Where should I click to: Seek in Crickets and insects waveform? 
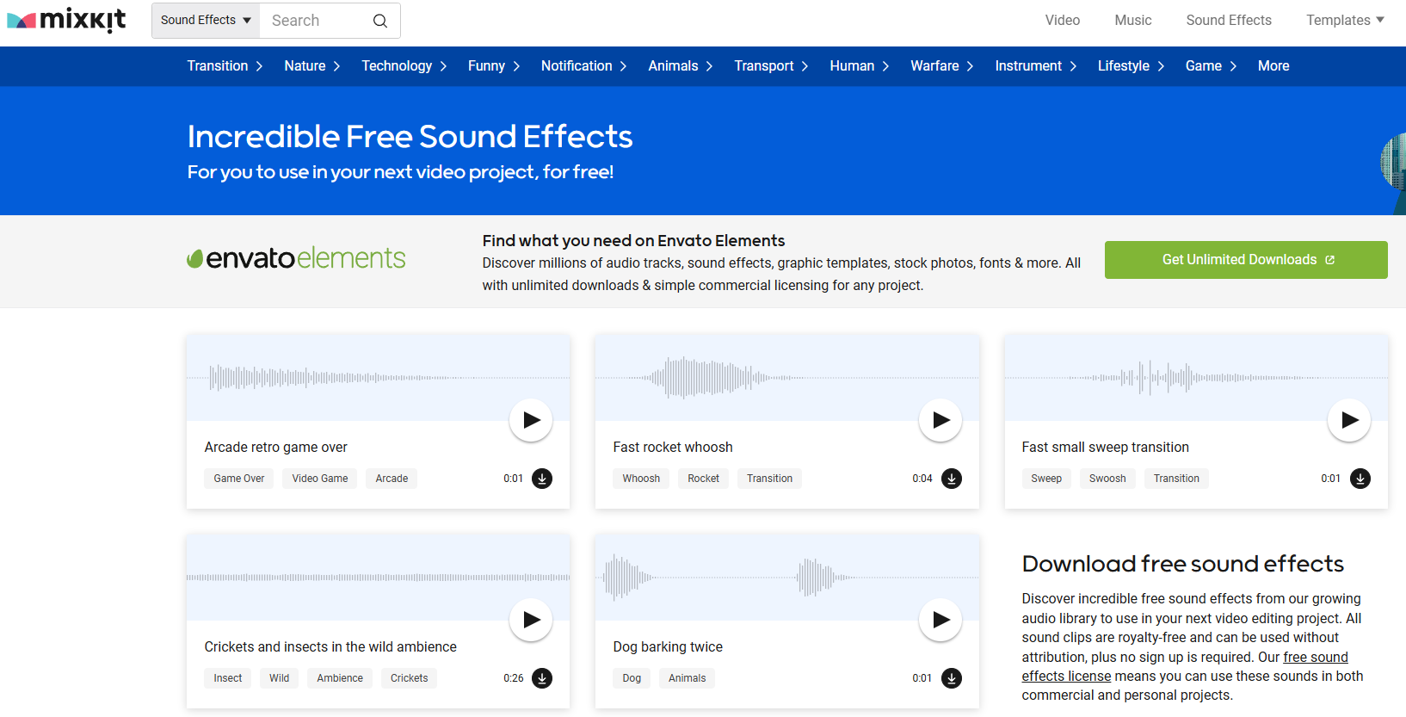pyautogui.click(x=378, y=577)
